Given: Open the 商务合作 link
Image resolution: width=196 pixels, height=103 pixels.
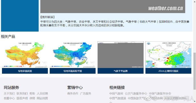Looking at the screenshot, I should pos(73,94).
